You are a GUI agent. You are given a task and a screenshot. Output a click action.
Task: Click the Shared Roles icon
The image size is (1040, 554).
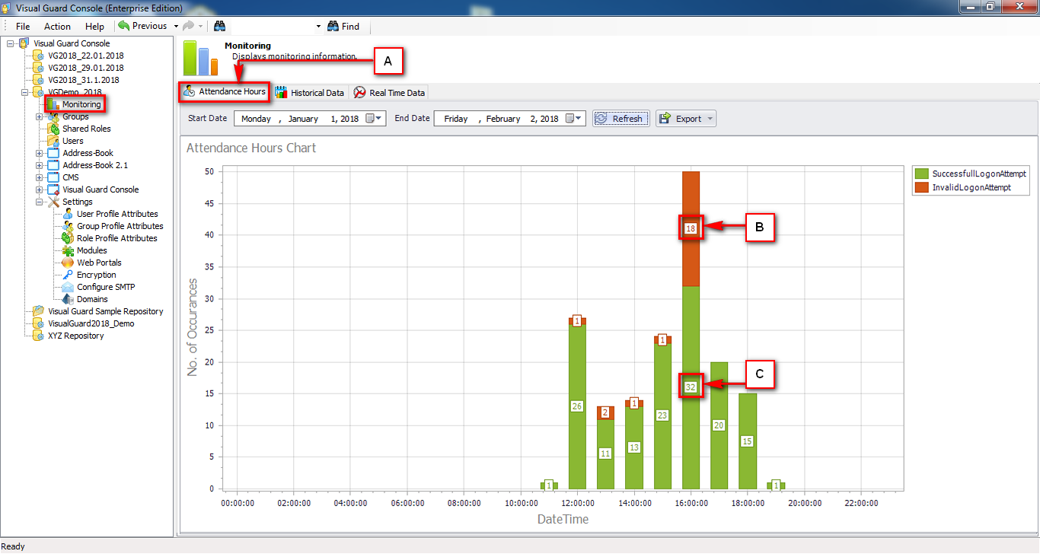53,129
